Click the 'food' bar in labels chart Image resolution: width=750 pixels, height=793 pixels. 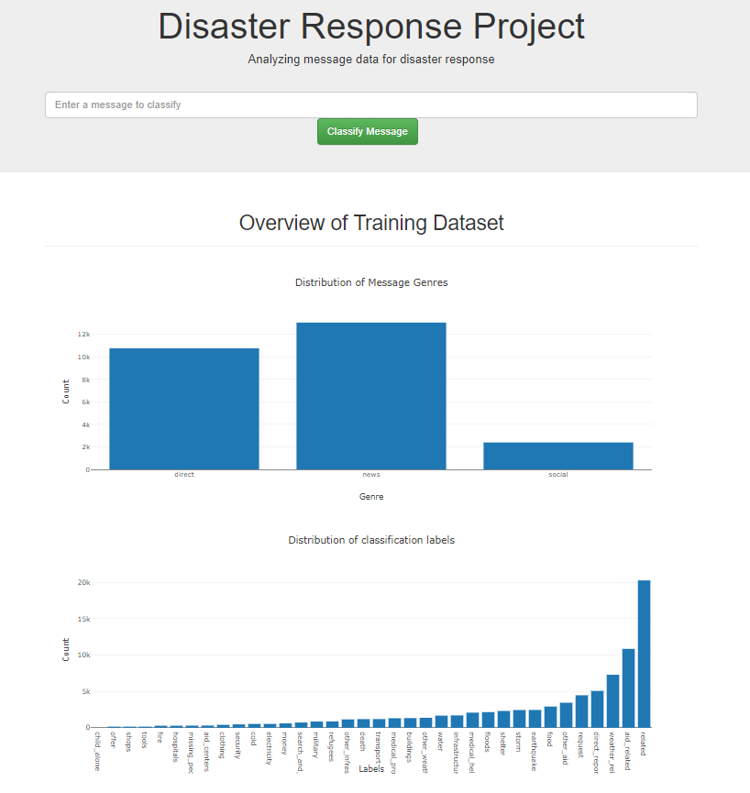[550, 717]
